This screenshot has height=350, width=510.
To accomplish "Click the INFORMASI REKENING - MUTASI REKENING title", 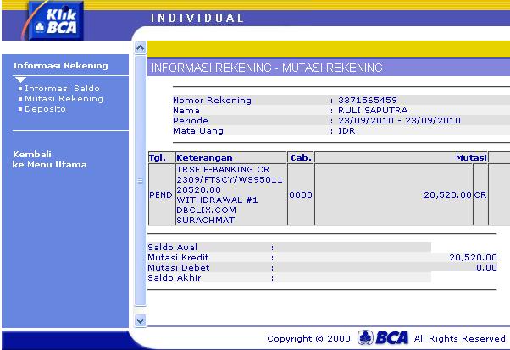I will click(x=267, y=68).
